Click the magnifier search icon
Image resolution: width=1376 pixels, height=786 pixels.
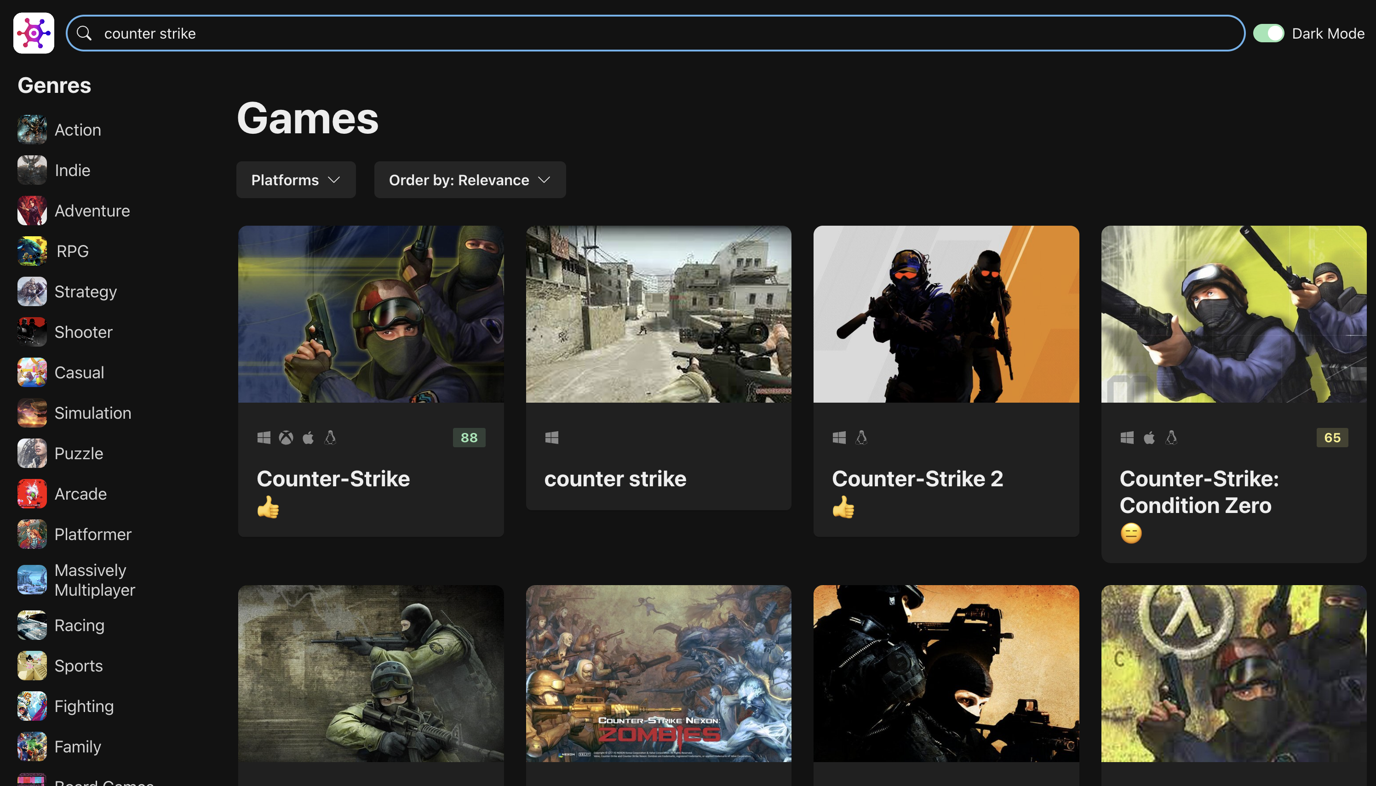pyautogui.click(x=84, y=33)
